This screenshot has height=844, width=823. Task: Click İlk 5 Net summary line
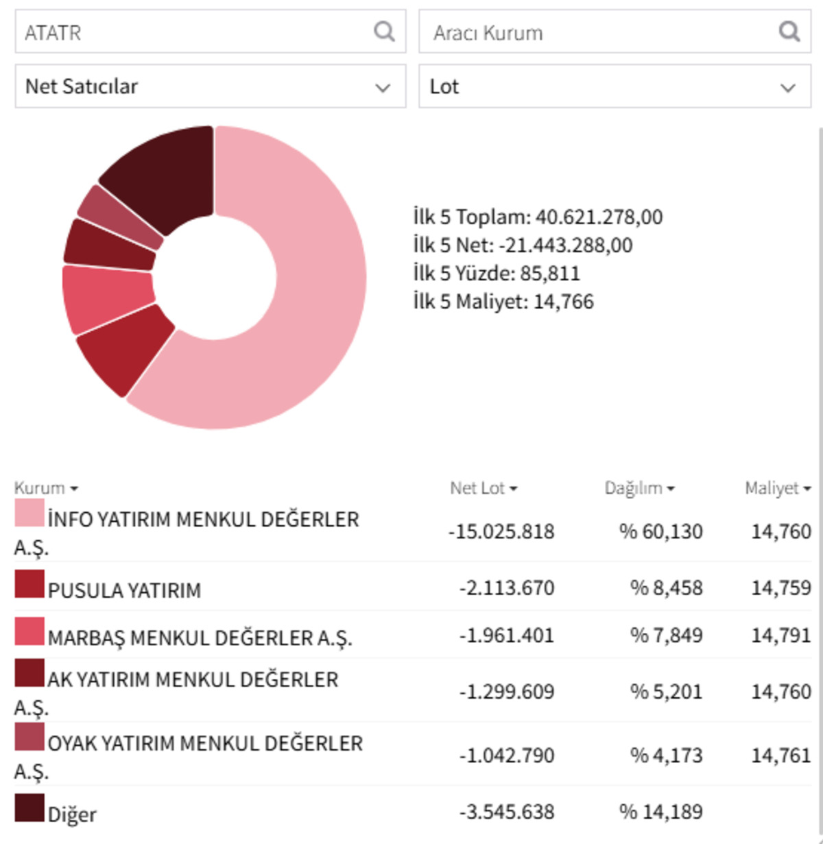coord(523,245)
